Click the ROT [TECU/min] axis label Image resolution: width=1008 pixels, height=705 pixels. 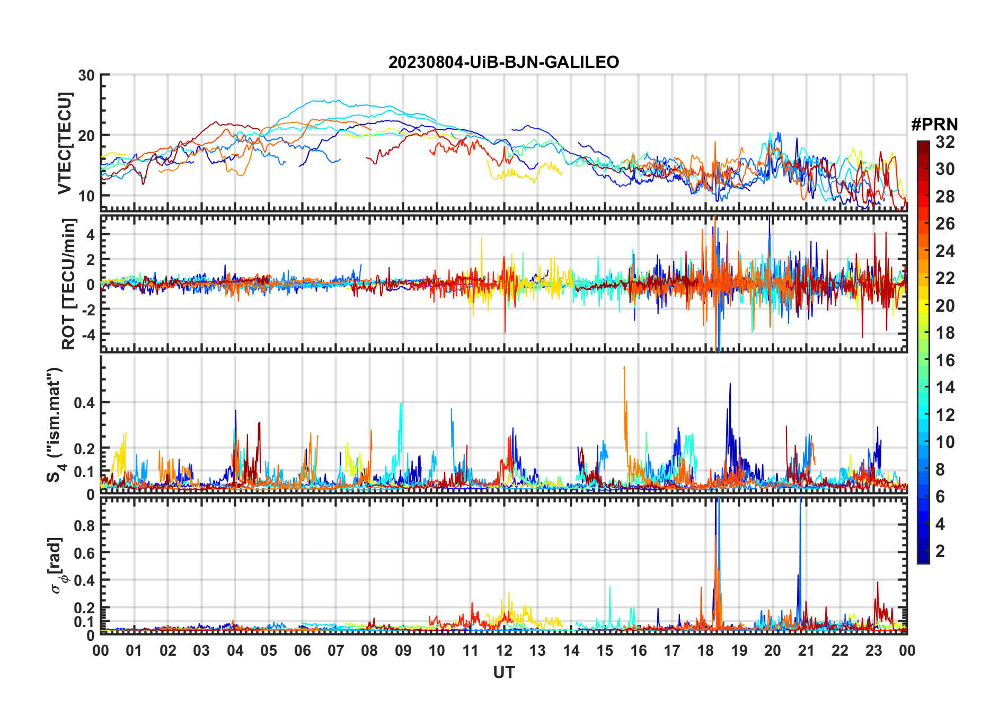69,284
